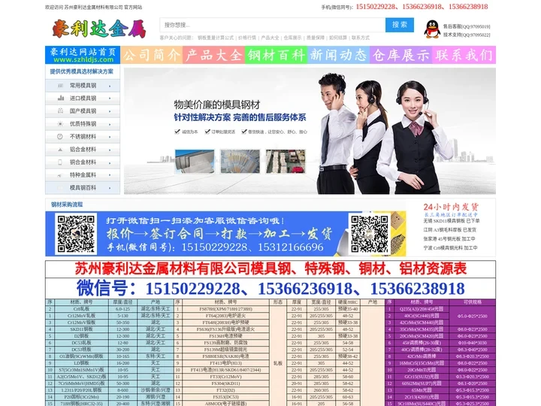Click the red 苏州豪利达金属材料有限公司 resource table title
Viewport: 541px width, 406px height.
tap(270, 268)
